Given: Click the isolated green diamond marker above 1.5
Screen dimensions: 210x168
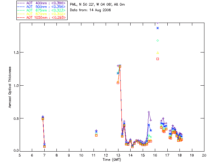Looking at the screenshot, I should pos(158,40).
